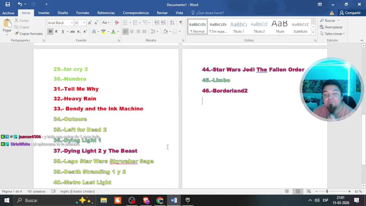Toggle Bold (N) formatting
The width and height of the screenshot is (366, 206).
click(50, 31)
